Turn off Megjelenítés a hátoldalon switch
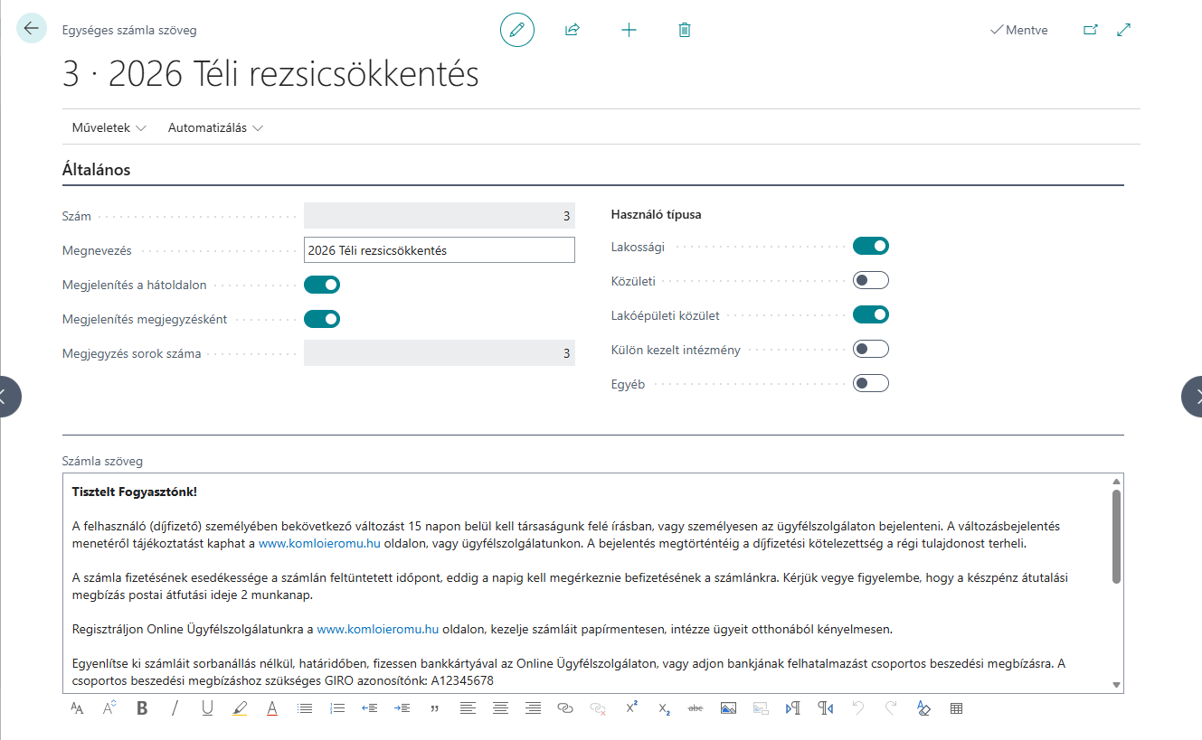This screenshot has width=1202, height=740. coord(321,285)
